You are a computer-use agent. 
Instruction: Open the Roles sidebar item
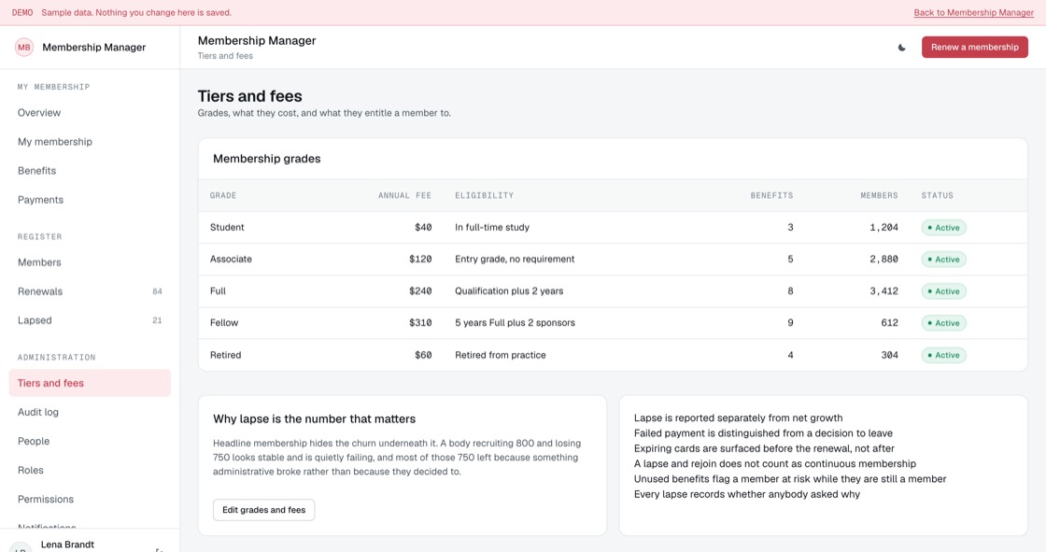[x=90, y=471]
